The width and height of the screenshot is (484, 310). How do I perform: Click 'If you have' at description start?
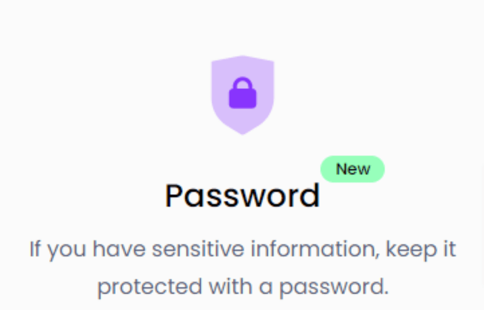87,250
